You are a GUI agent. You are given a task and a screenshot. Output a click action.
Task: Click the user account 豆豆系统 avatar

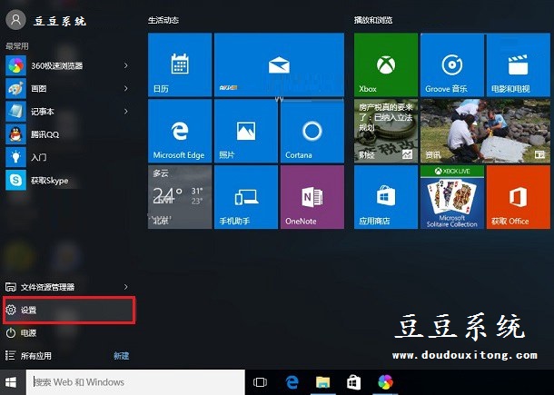(x=15, y=20)
